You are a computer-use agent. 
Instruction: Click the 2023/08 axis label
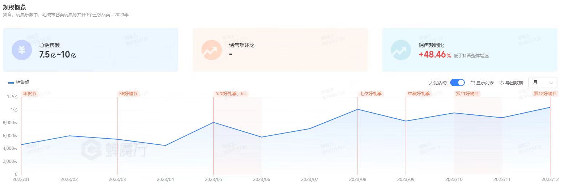(x=358, y=179)
